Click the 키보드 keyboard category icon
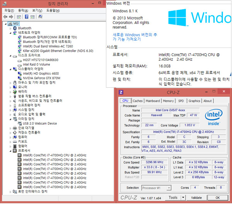Viewport: 232px width, 204px height. tap(15, 142)
